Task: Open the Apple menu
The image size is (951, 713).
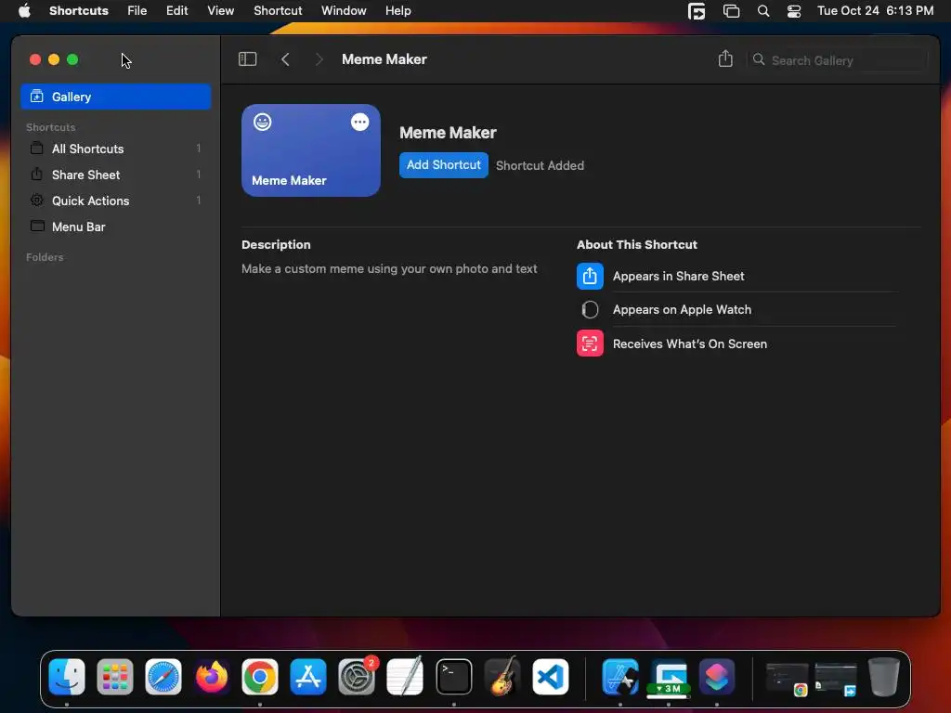Action: click(24, 11)
